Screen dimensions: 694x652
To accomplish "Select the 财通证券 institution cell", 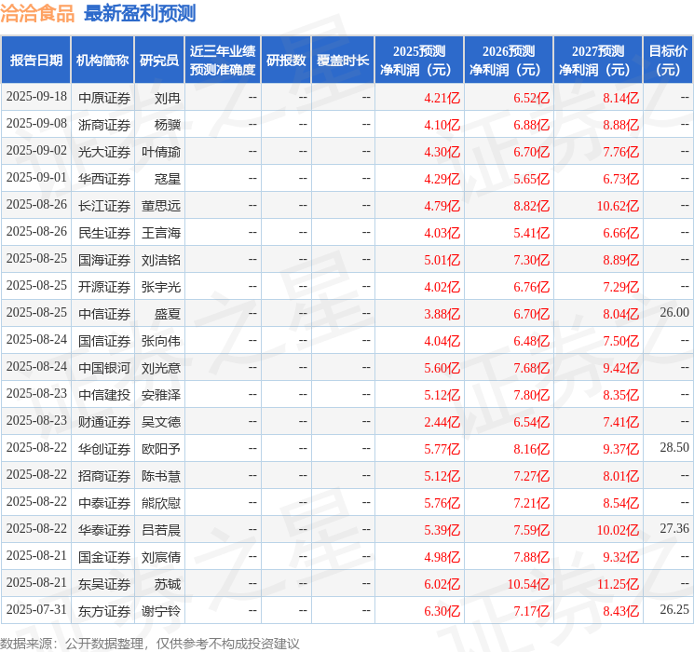I will 104,422.
